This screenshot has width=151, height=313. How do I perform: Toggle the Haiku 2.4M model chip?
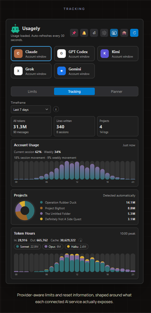pos(77,247)
